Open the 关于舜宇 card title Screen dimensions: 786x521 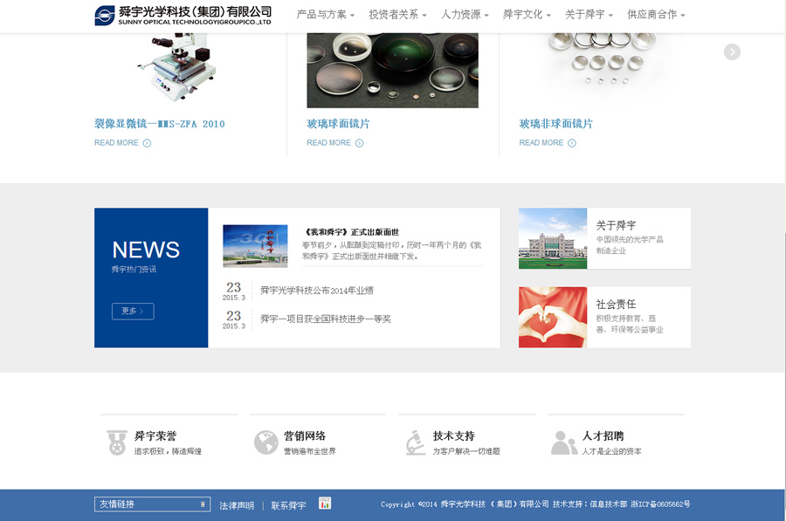[x=616, y=225]
